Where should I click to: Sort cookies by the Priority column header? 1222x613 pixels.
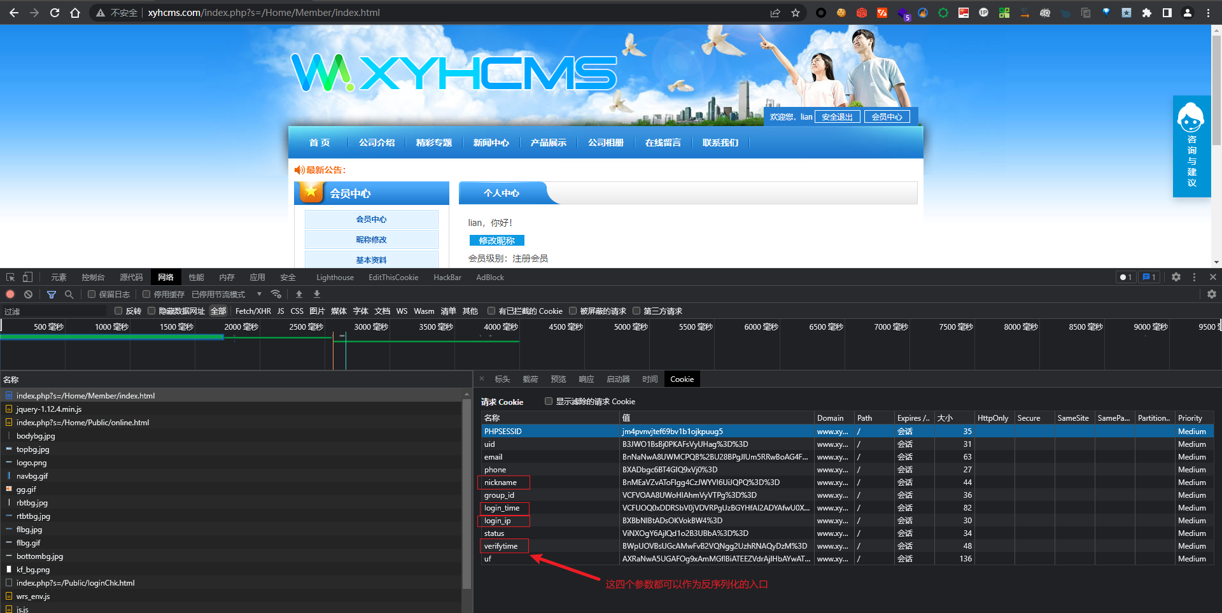click(1194, 418)
